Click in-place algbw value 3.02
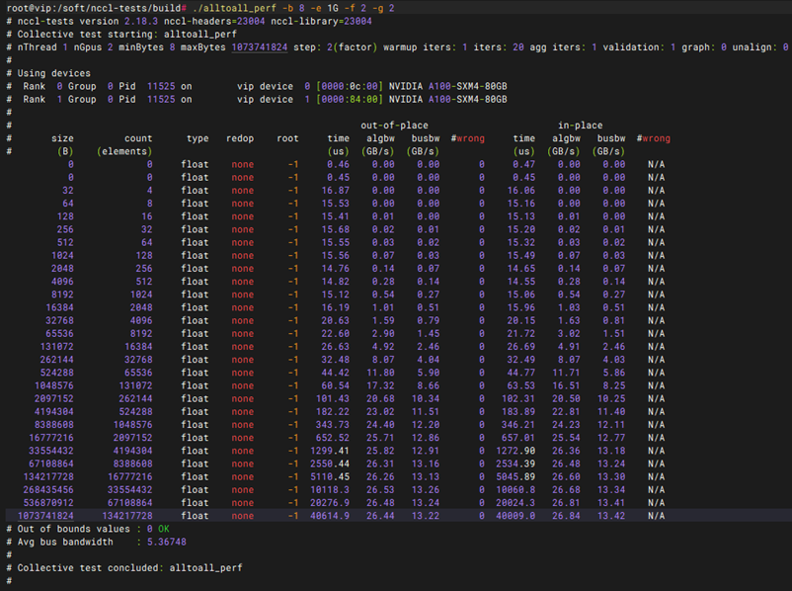This screenshot has width=792, height=591. 569,334
